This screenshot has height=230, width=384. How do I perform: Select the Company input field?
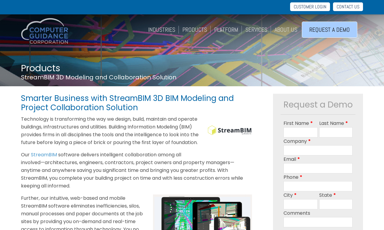[x=318, y=150]
